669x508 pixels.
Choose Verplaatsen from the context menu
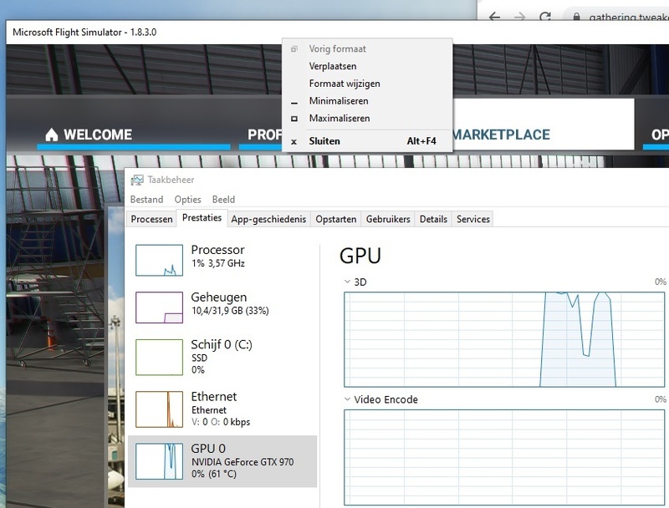(x=367, y=66)
